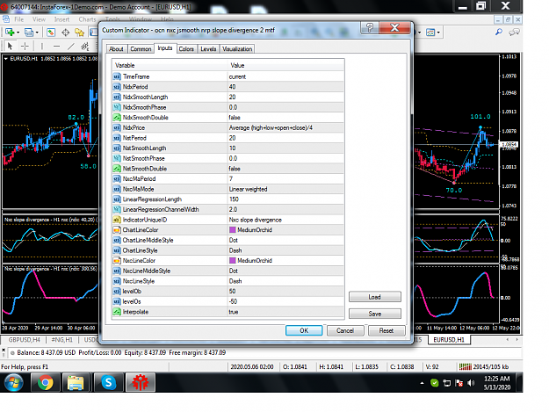Screen dimensions: 549x412
Task: Select the #NG,H1 chart tab
Action: (62, 340)
